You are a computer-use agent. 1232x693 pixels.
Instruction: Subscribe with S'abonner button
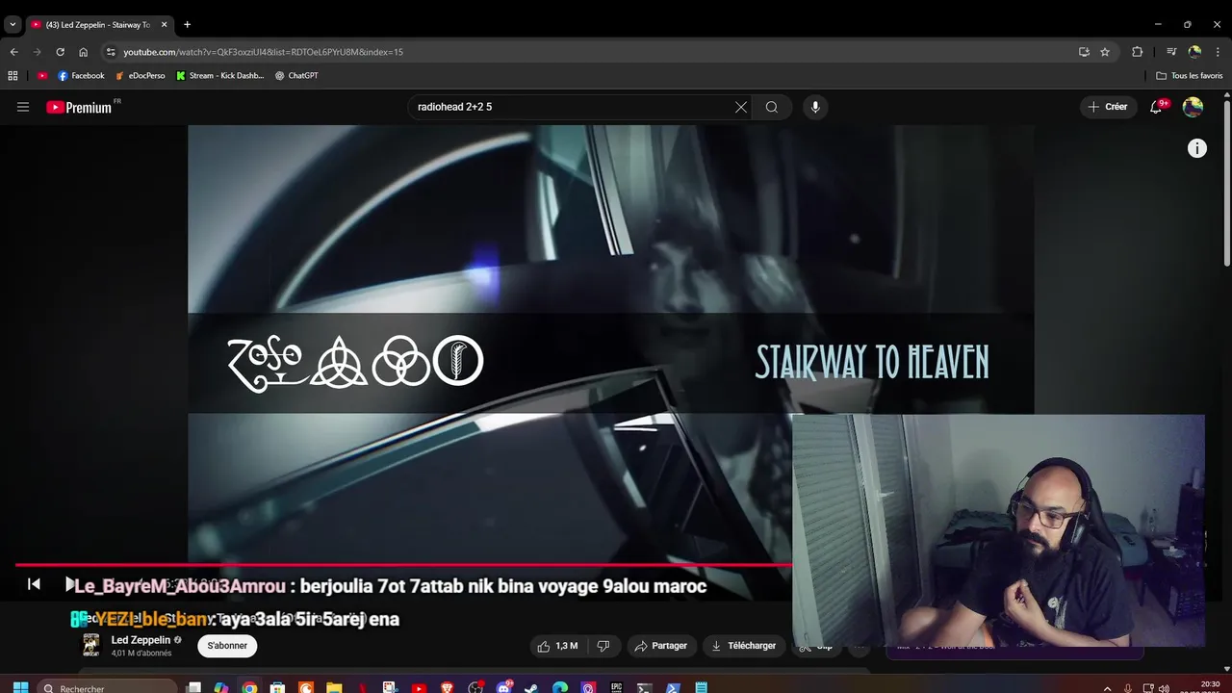click(227, 646)
